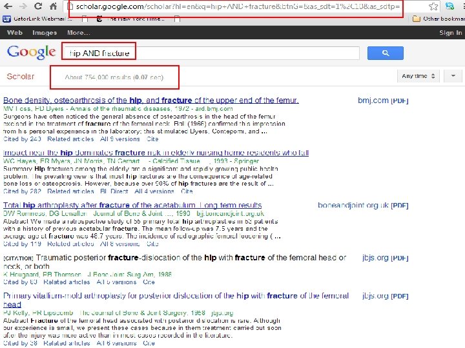The width and height of the screenshot is (465, 348).
Task: Open Total hip arthroplasty after fracture article
Action: (132, 205)
